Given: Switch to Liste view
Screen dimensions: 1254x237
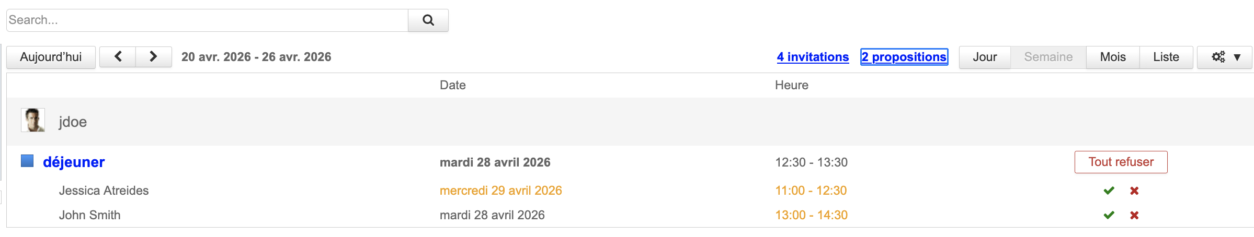Looking at the screenshot, I should [1166, 57].
